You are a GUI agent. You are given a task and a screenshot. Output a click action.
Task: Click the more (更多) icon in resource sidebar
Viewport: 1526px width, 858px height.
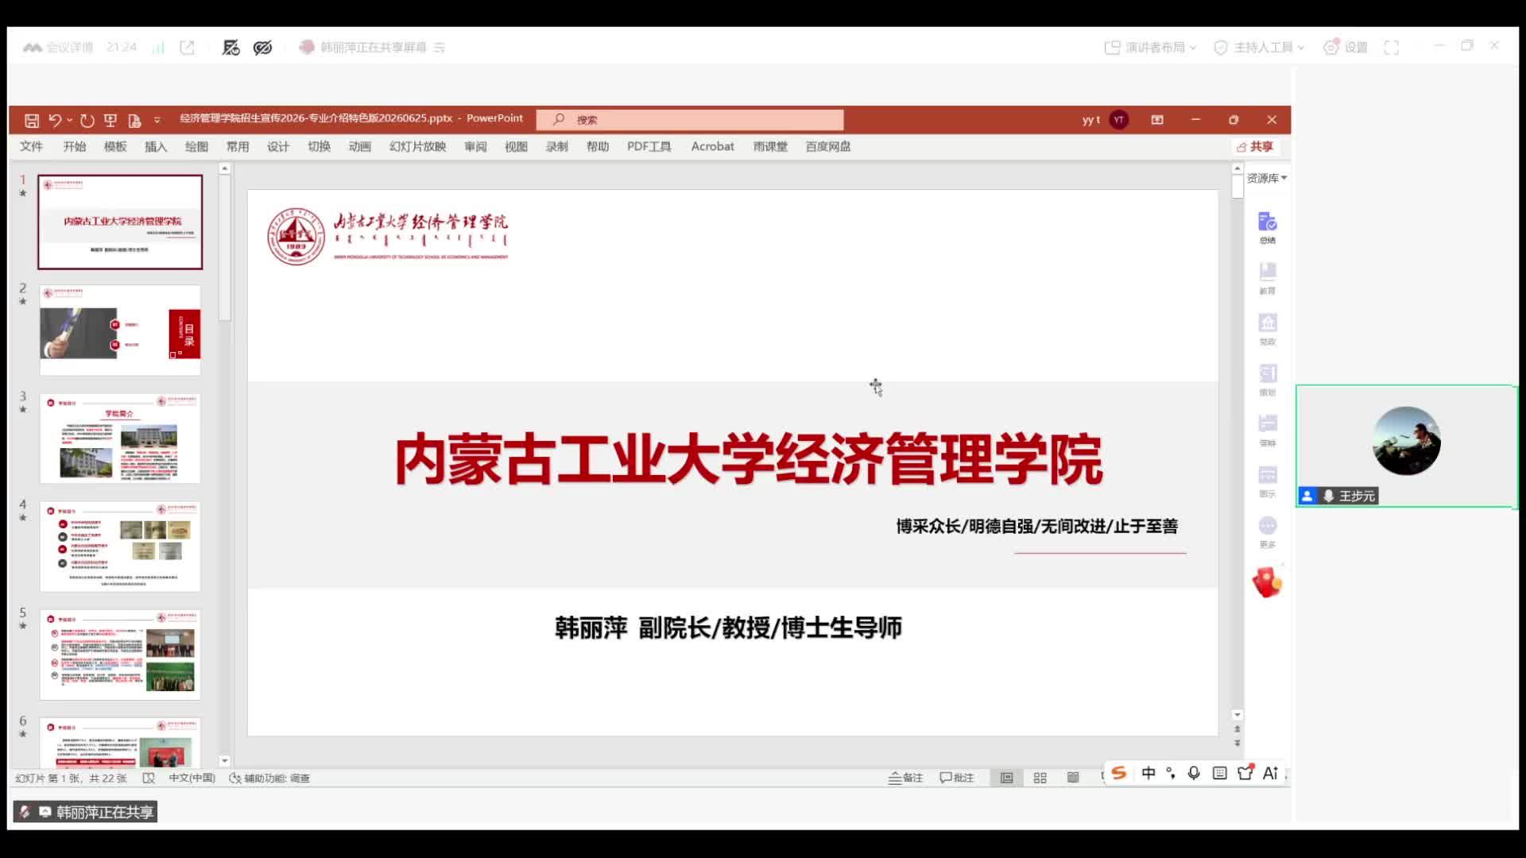coord(1268,532)
